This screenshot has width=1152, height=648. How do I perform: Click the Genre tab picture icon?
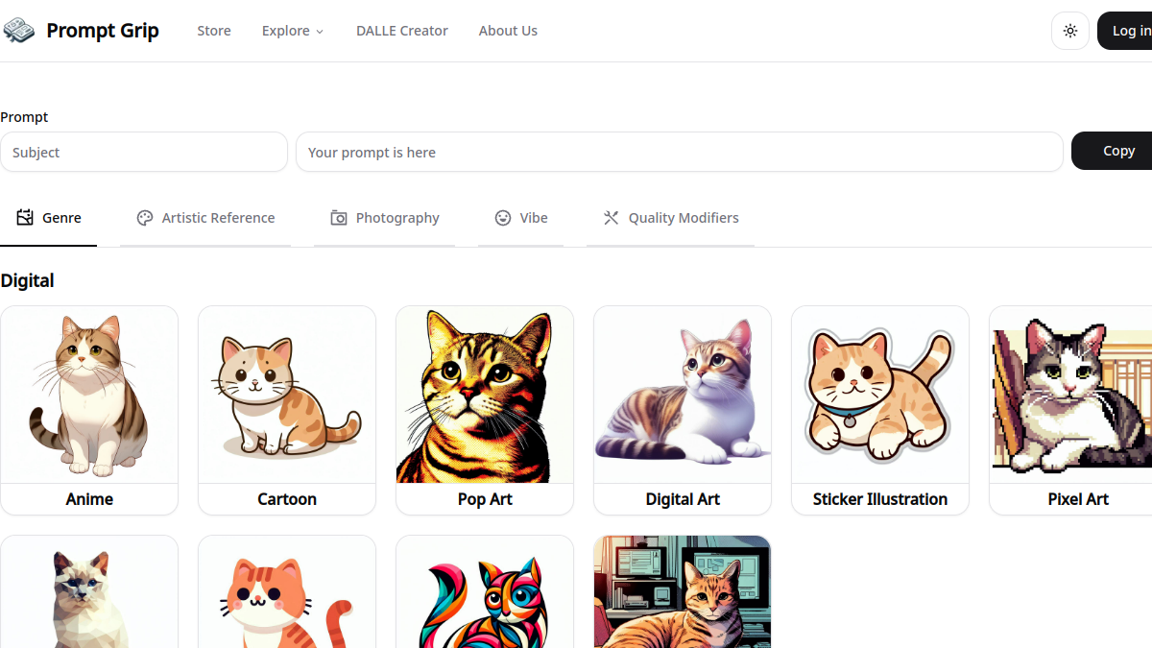tap(25, 218)
